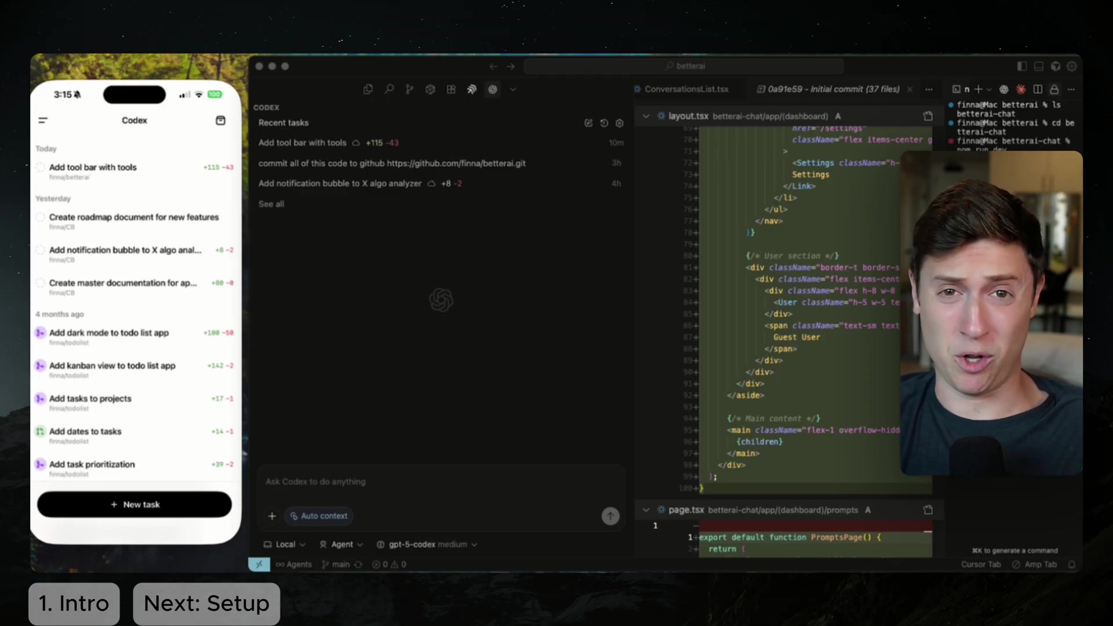Screen dimensions: 1113x626
Task: Collapse the layout.tsx diff section
Action: pos(646,116)
